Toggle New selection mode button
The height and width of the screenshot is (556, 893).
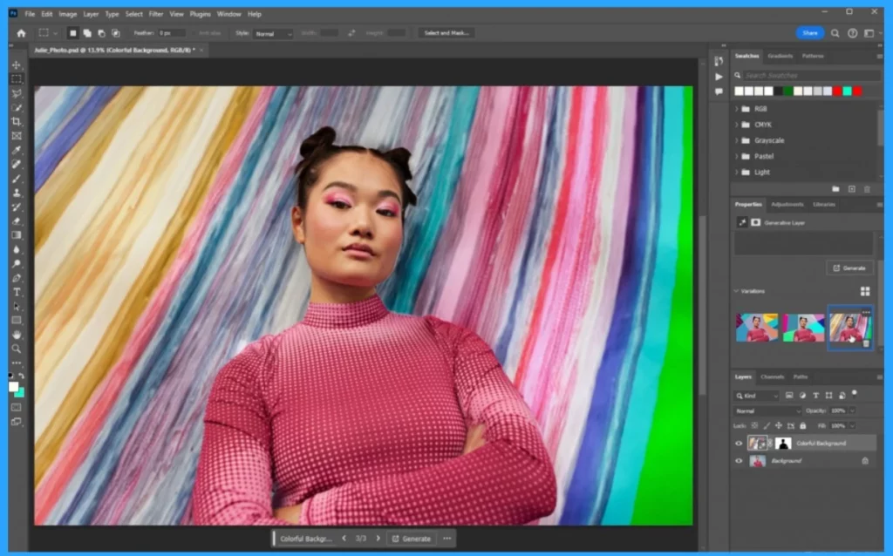(72, 33)
